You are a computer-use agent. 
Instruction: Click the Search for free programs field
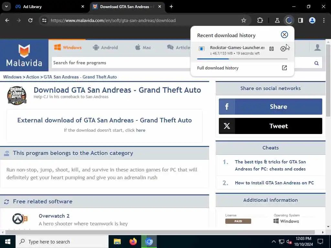point(121,63)
